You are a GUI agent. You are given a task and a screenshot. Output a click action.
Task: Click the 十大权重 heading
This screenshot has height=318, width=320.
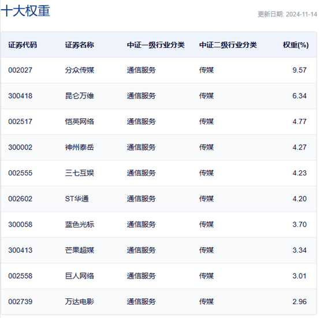point(25,10)
